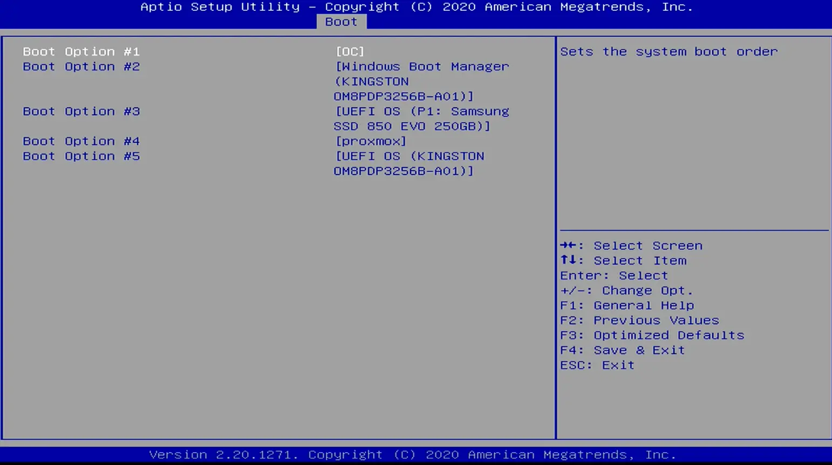The height and width of the screenshot is (465, 832).
Task: Choose the Boot Option #4 label
Action: [x=81, y=141]
